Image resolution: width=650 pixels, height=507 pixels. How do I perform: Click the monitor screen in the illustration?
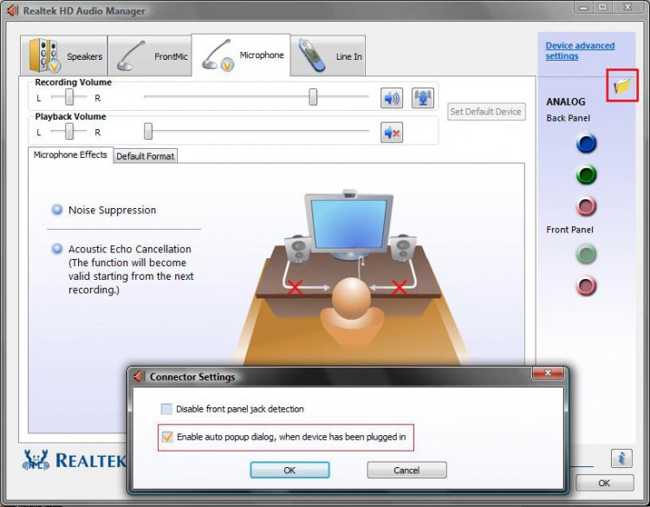click(x=349, y=224)
